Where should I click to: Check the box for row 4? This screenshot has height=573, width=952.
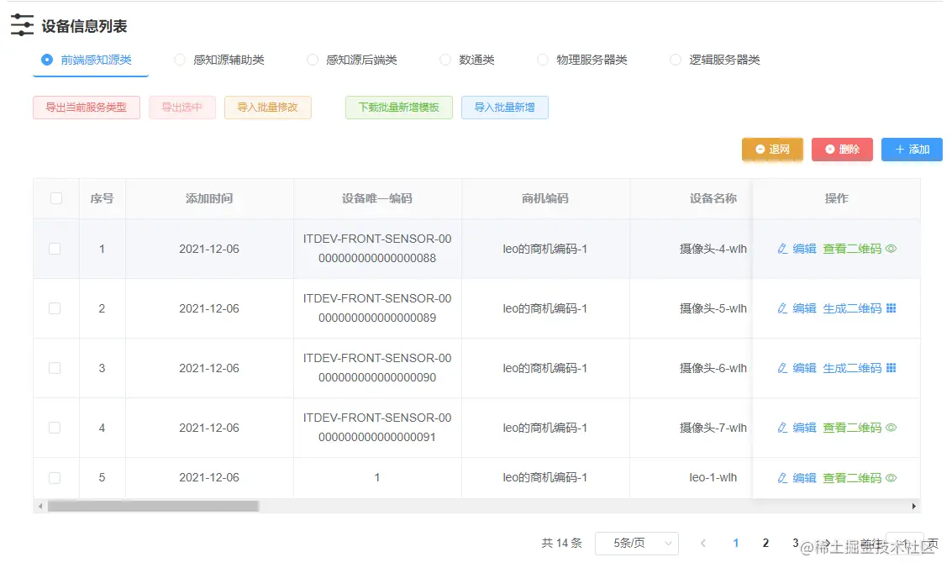pyautogui.click(x=55, y=428)
